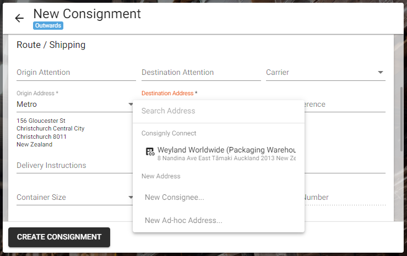The height and width of the screenshot is (256, 407).
Task: Expand the Origin Address Metro dropdown
Action: [x=131, y=104]
